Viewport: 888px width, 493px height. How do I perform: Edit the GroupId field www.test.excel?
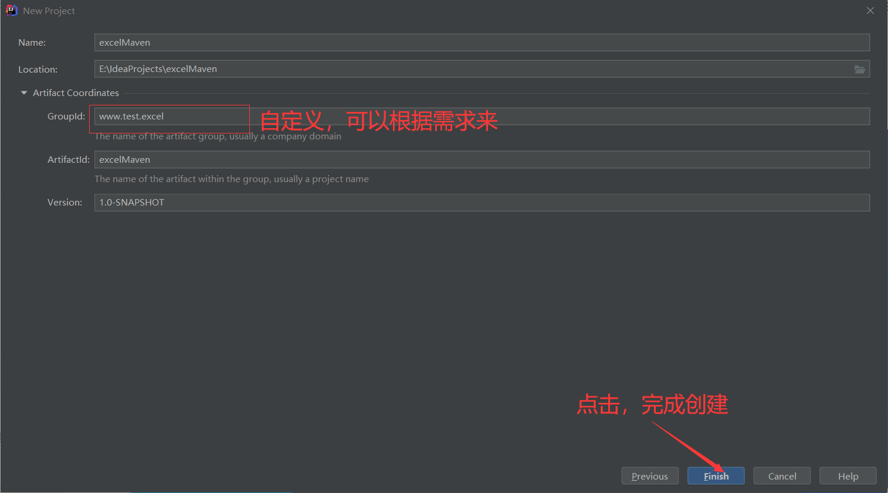click(482, 117)
